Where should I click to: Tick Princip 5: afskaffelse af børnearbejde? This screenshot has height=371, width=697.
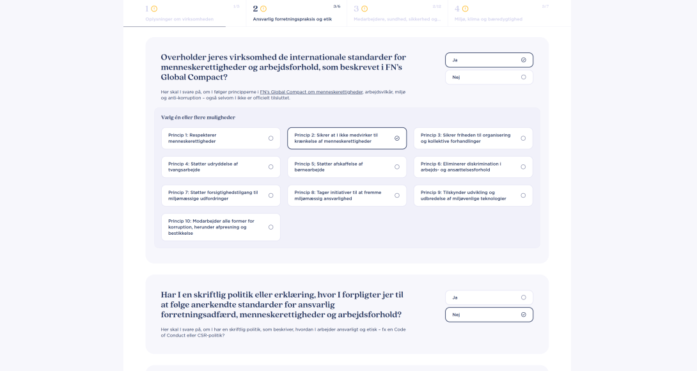(x=347, y=167)
